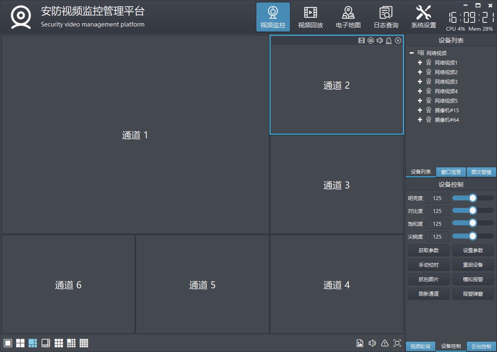Collapse the 网络视频 root node
This screenshot has width=497, height=352.
(412, 53)
